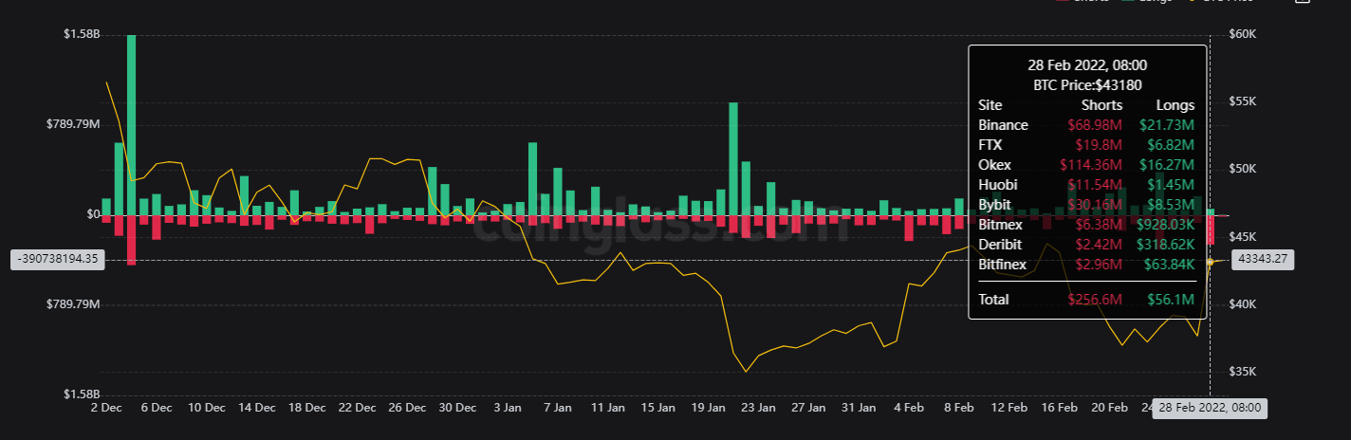Click the Bitmex row label in tooltip
Viewport: 1351px width, 440px height.
pos(1000,225)
